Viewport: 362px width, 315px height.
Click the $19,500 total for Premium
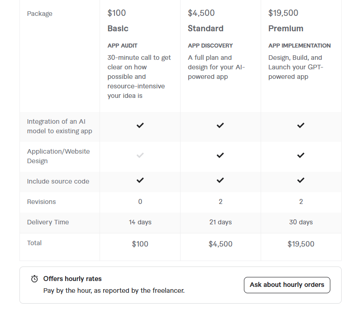click(301, 244)
